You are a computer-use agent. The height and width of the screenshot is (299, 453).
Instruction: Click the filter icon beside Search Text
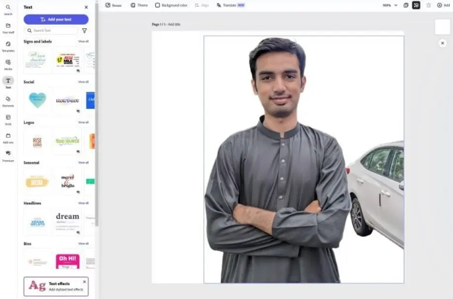pyautogui.click(x=85, y=30)
